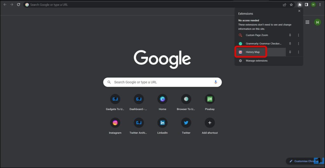Pin the History Map extension
325x168 pixels.
(x=290, y=52)
